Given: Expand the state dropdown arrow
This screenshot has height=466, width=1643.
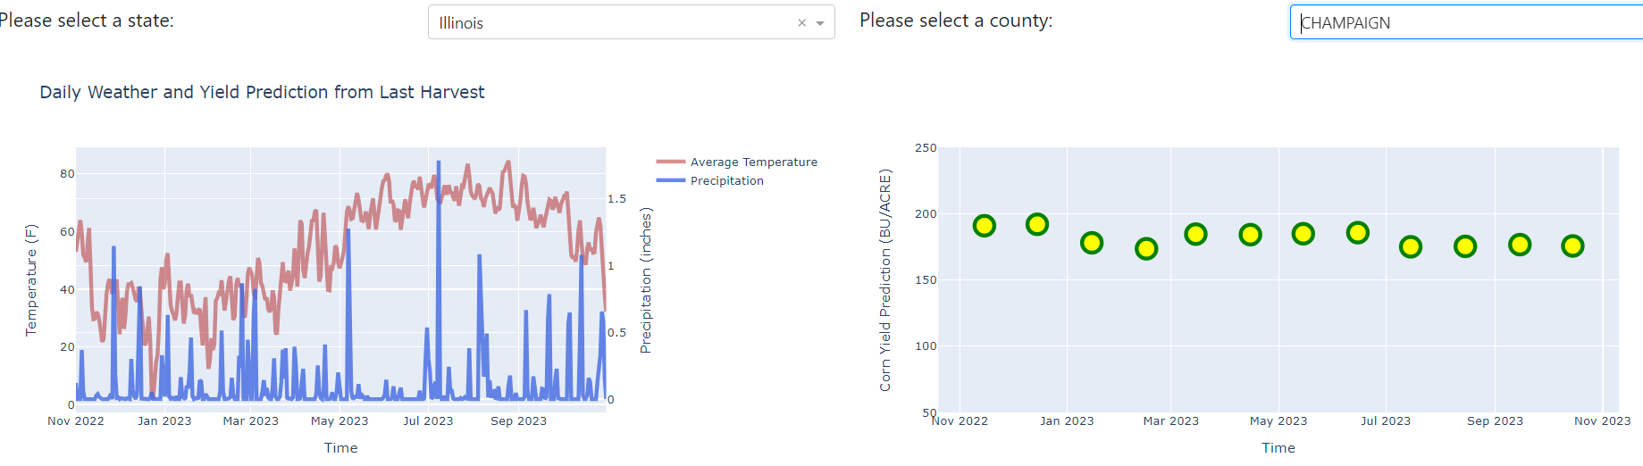Looking at the screenshot, I should click(820, 23).
